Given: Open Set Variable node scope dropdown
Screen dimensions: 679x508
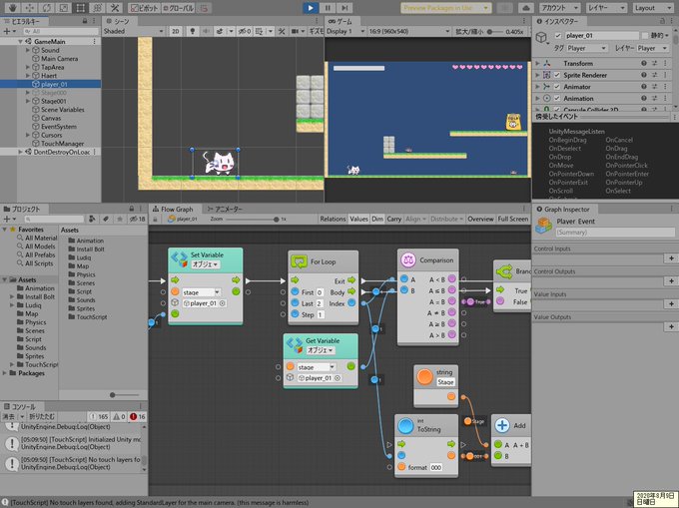Looking at the screenshot, I should 206,263.
